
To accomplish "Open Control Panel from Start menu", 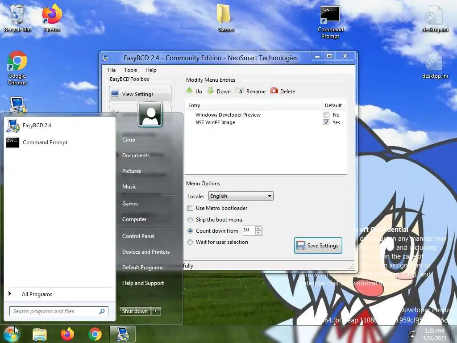I will point(138,236).
